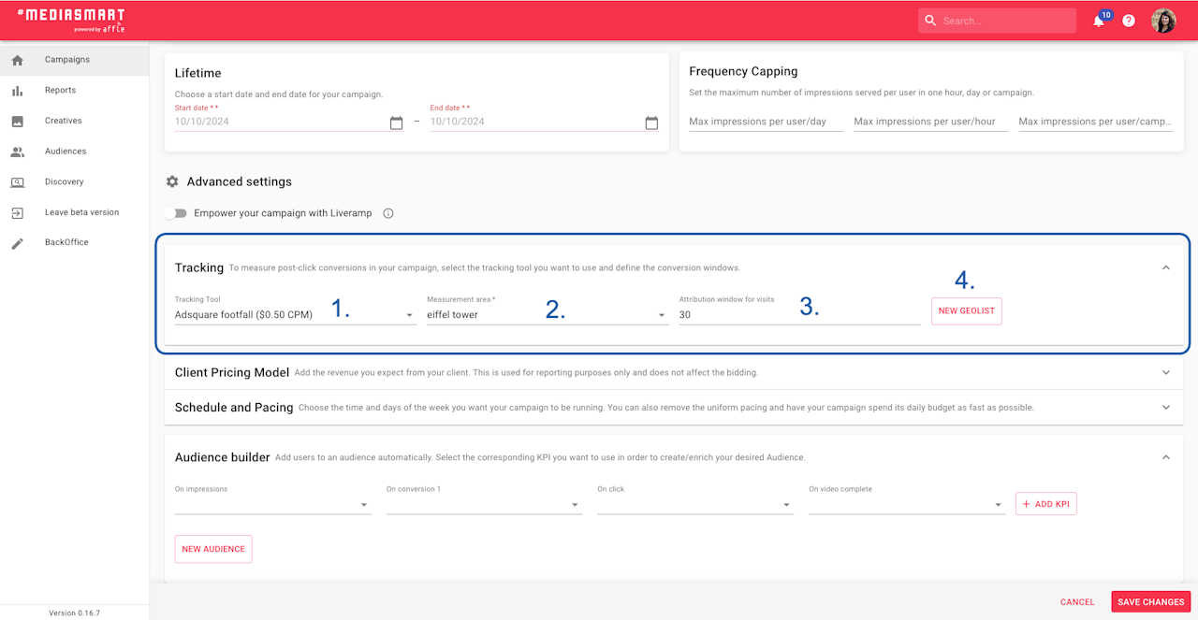The image size is (1198, 620).
Task: Click the New Geolist button
Action: click(966, 310)
